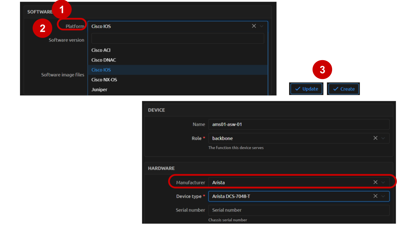Select Cisco ACI from the platform list
The image size is (415, 233).
tap(101, 50)
